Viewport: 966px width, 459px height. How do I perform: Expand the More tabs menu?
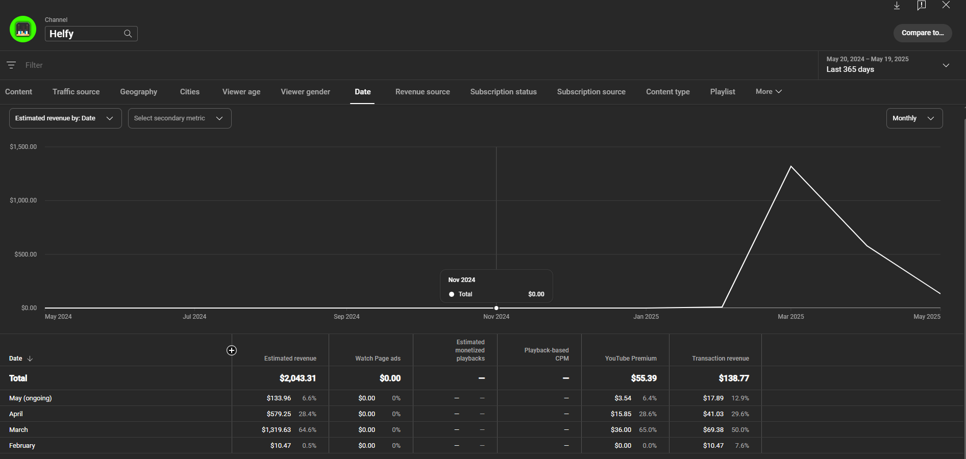(769, 92)
